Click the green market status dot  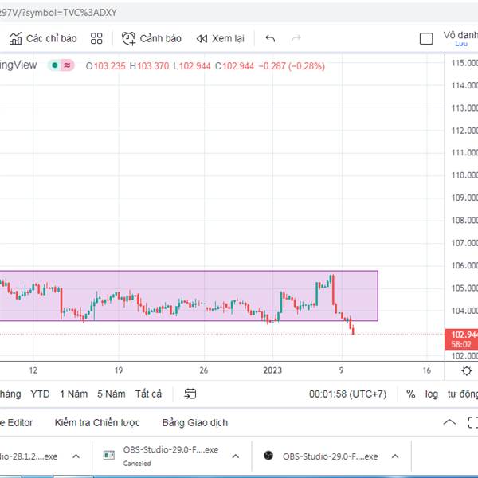[55, 65]
